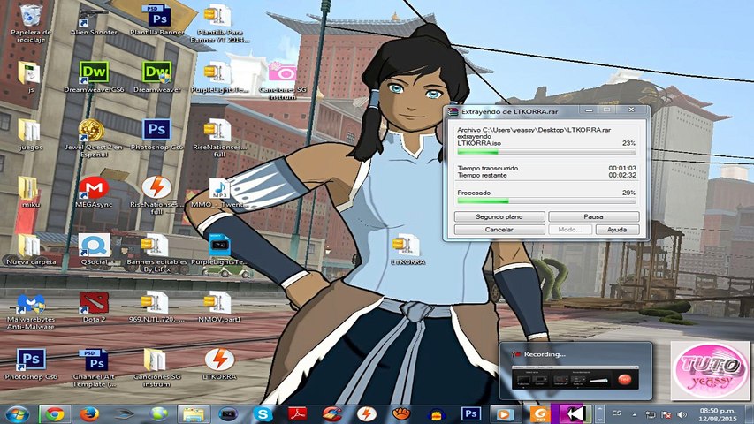Open Ayuda in the WinRAR dialog
The image size is (754, 424).
[x=617, y=230]
